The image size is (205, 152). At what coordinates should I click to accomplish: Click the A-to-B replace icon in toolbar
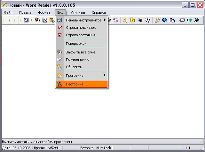(115, 20)
